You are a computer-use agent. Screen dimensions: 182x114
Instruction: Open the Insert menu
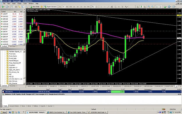14,3
